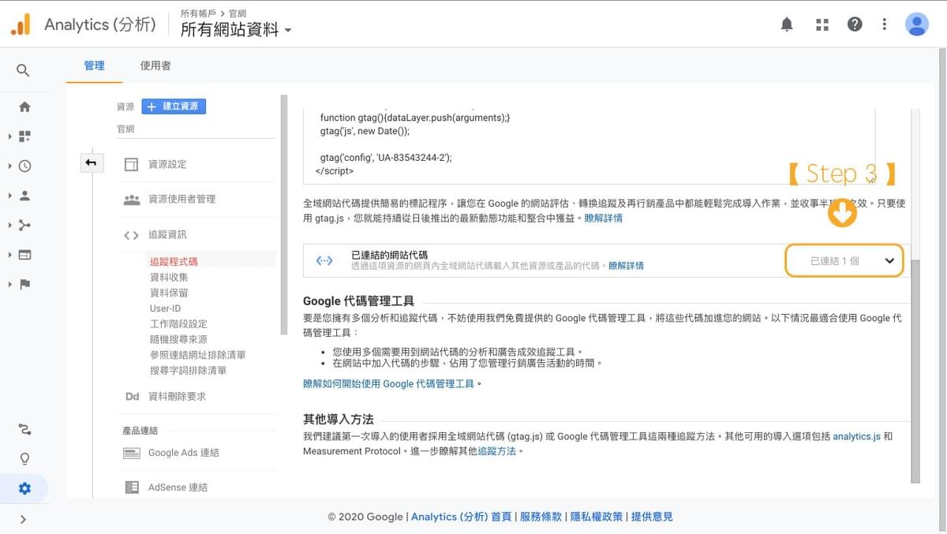The width and height of the screenshot is (947, 534).
Task: Select 追蹤程式碼 menu item
Action: pos(174,261)
